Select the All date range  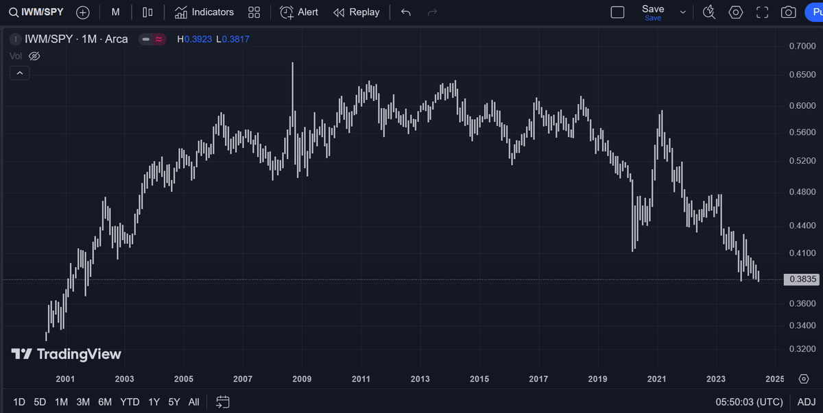point(194,402)
